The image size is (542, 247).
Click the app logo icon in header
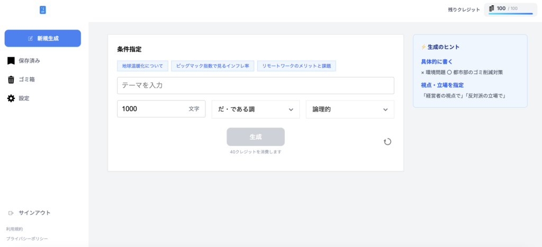43,10
